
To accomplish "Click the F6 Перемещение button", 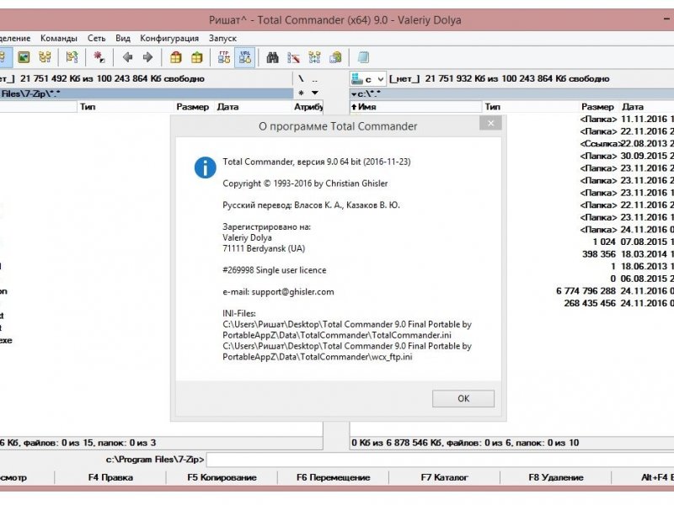I will [333, 477].
